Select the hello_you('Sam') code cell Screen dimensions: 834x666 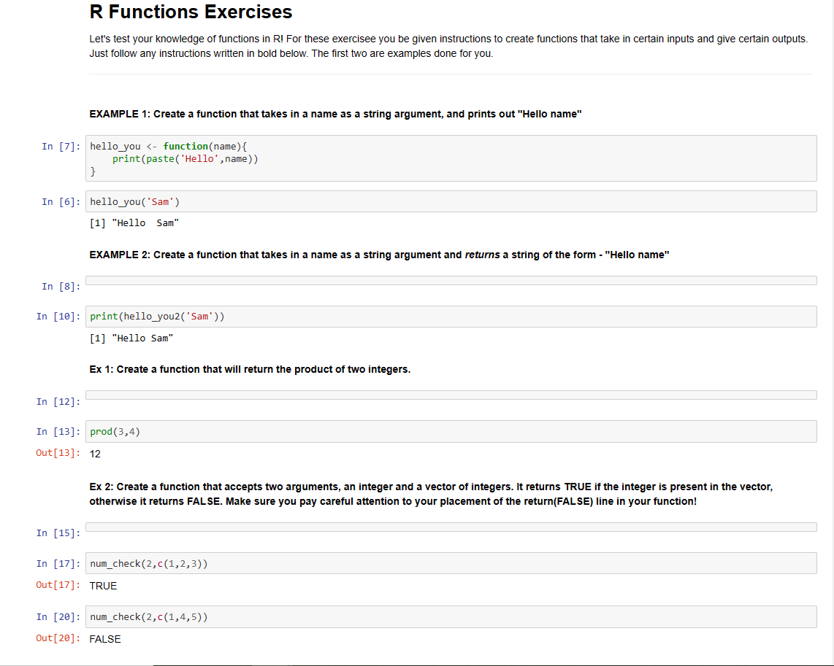(x=451, y=201)
